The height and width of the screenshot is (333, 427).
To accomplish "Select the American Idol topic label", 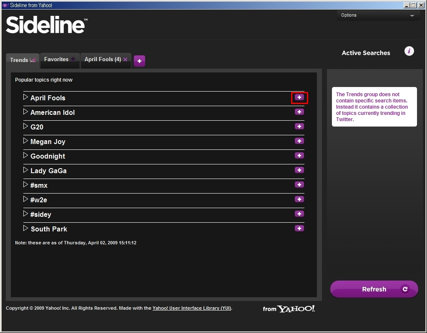I will click(53, 112).
